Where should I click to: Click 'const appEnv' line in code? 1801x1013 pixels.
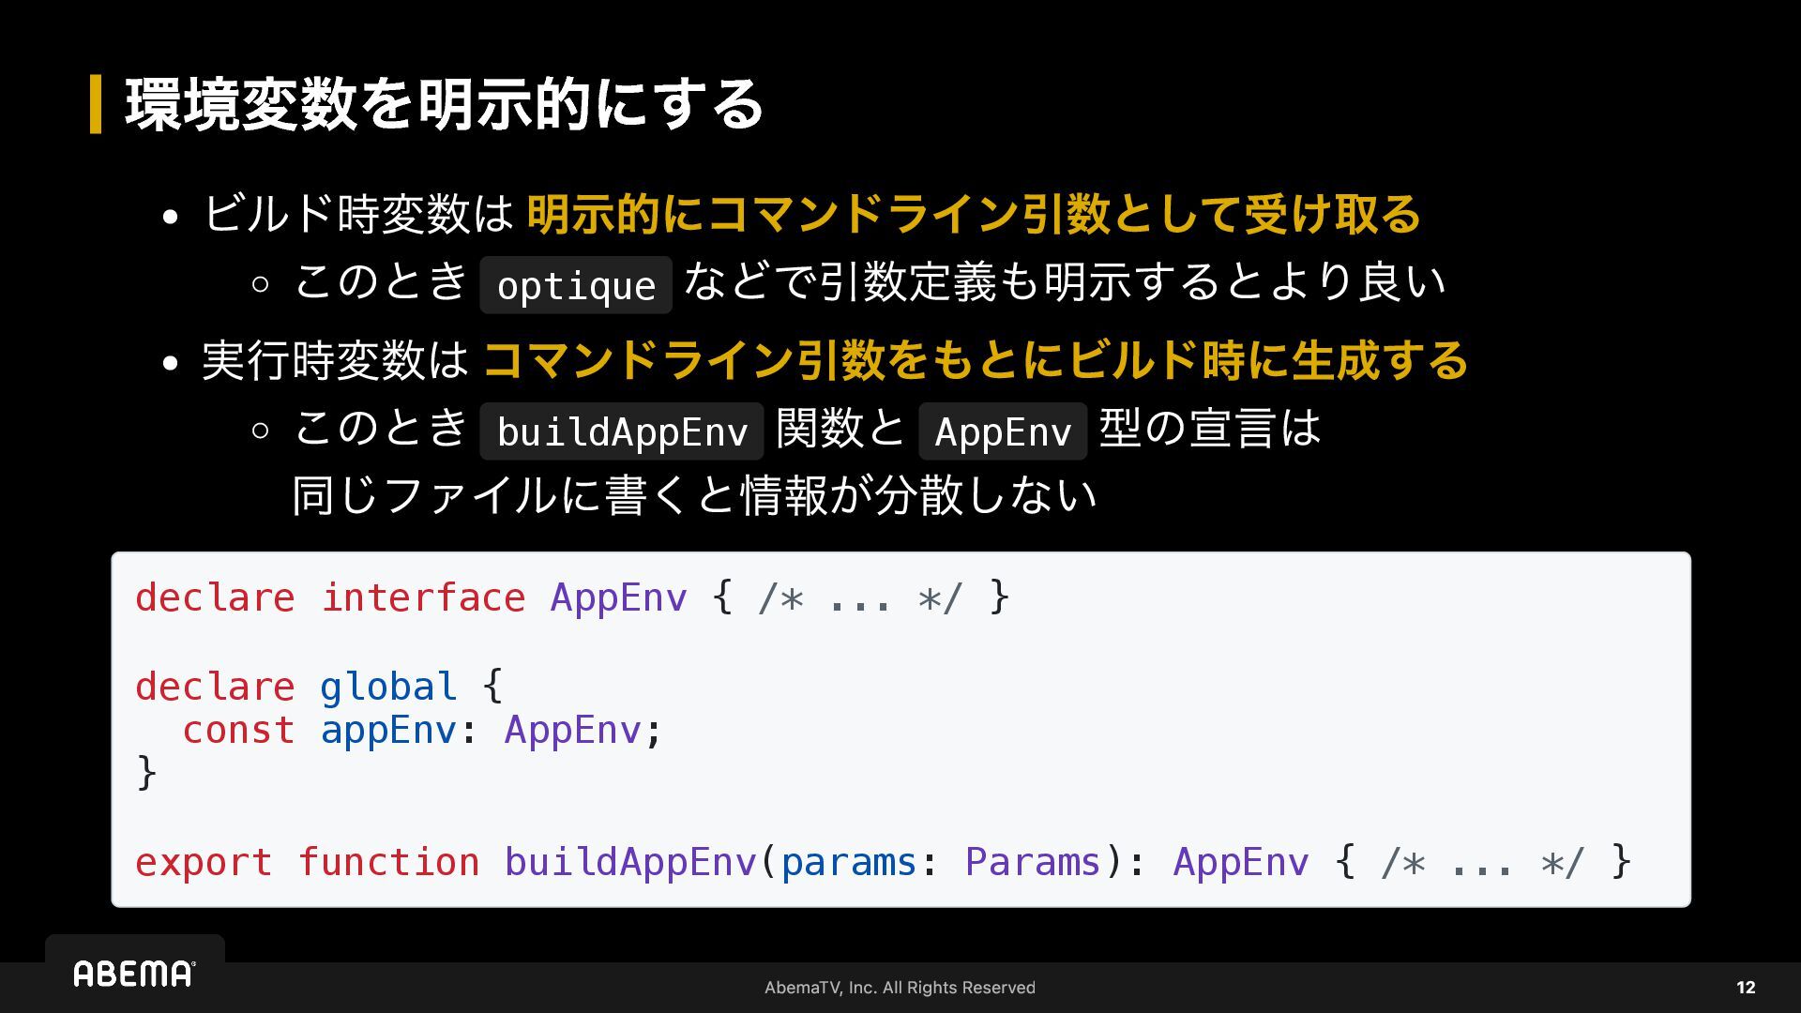pyautogui.click(x=422, y=730)
